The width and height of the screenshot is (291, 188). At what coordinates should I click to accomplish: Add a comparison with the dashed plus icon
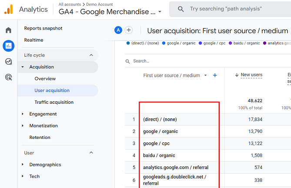(x=129, y=30)
